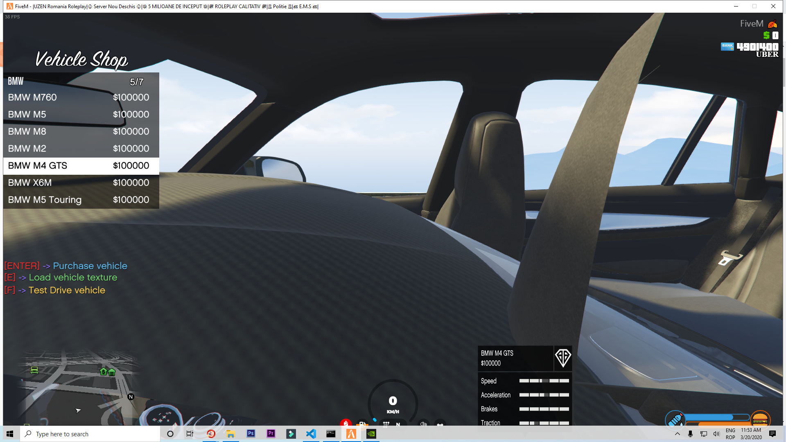Select the BMW M5 Touring entry

81,200
